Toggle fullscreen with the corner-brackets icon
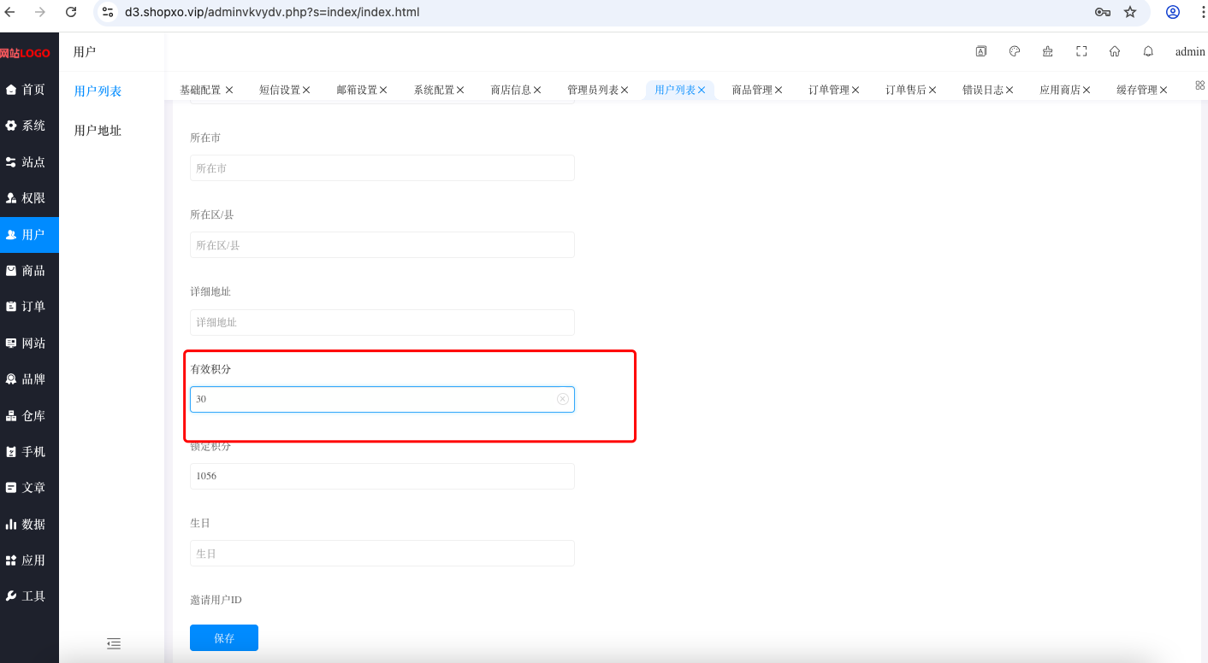This screenshot has width=1208, height=663. coord(1081,51)
